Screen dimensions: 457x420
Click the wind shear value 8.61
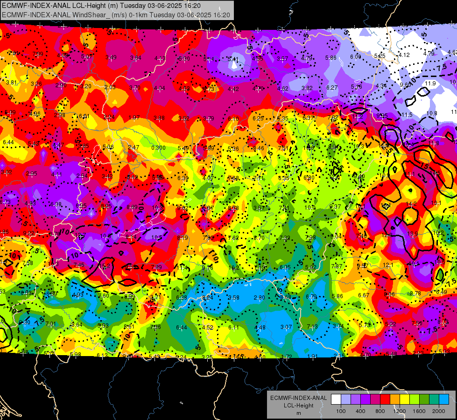[x=129, y=327]
